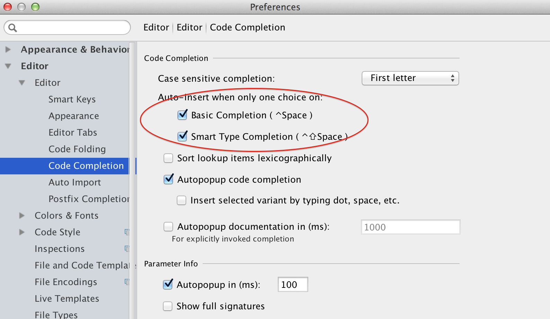550x319 pixels.
Task: Disable Autopopup code completion checkbox
Action: click(x=169, y=179)
